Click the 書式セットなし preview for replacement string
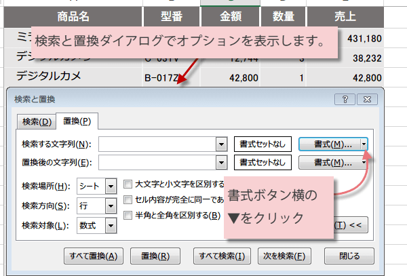Viewport: 407px width, 276px height. tap(263, 162)
